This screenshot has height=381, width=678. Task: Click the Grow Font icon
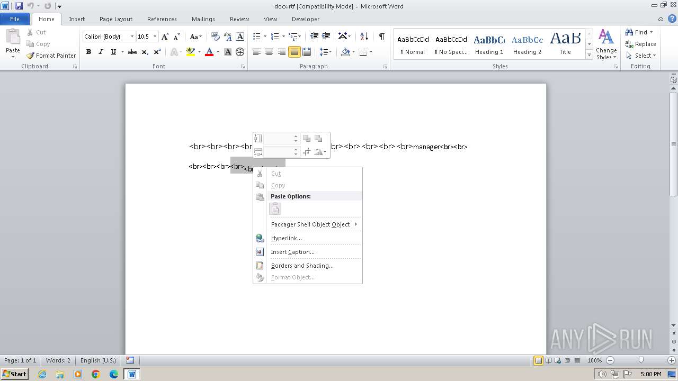coord(165,37)
